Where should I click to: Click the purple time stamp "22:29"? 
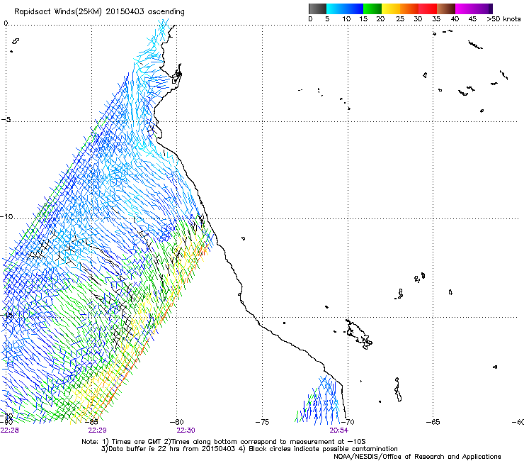[x=97, y=431]
